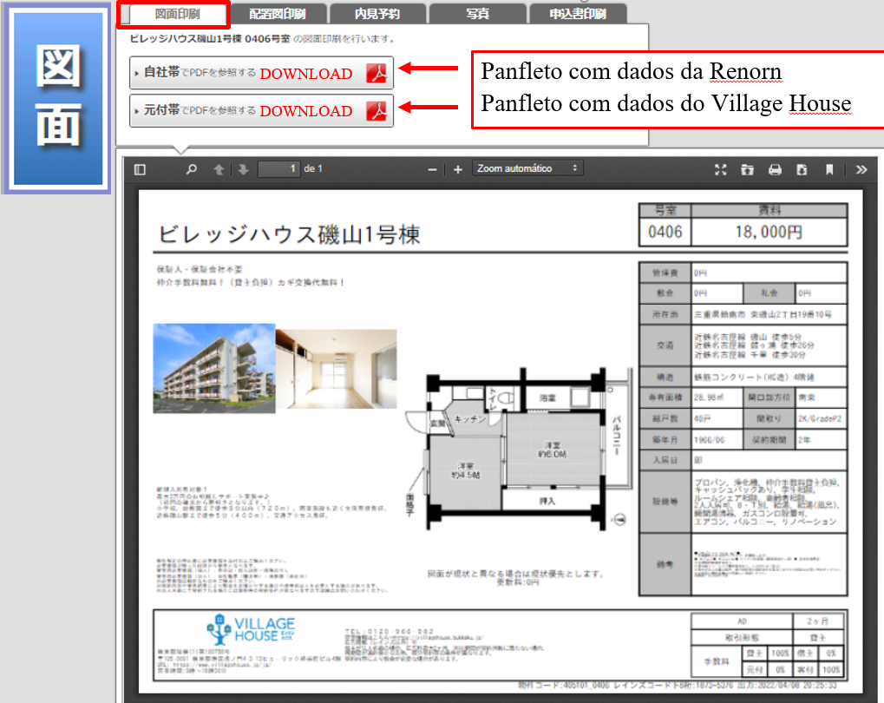Zoom in with the plus button

(458, 169)
